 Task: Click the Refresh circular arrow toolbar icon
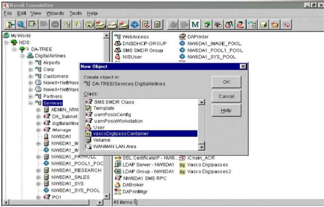click(x=67, y=24)
